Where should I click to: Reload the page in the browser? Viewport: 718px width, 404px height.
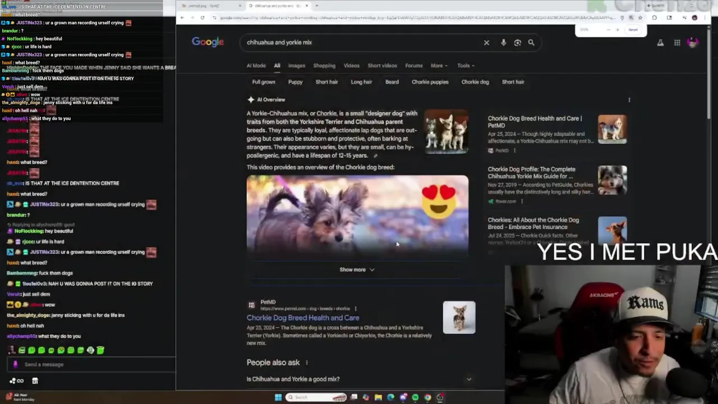(202, 17)
